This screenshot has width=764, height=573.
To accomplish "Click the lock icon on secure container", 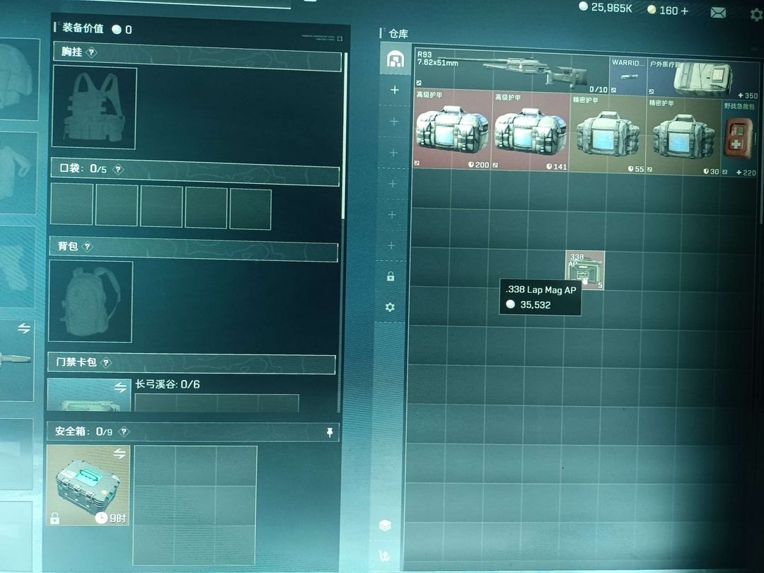I will tap(54, 518).
